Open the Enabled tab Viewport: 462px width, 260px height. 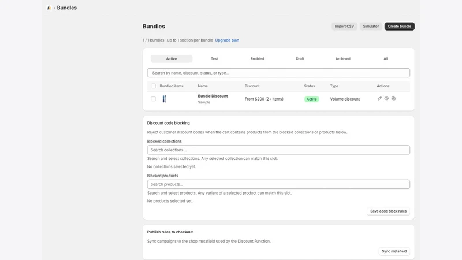pyautogui.click(x=257, y=59)
